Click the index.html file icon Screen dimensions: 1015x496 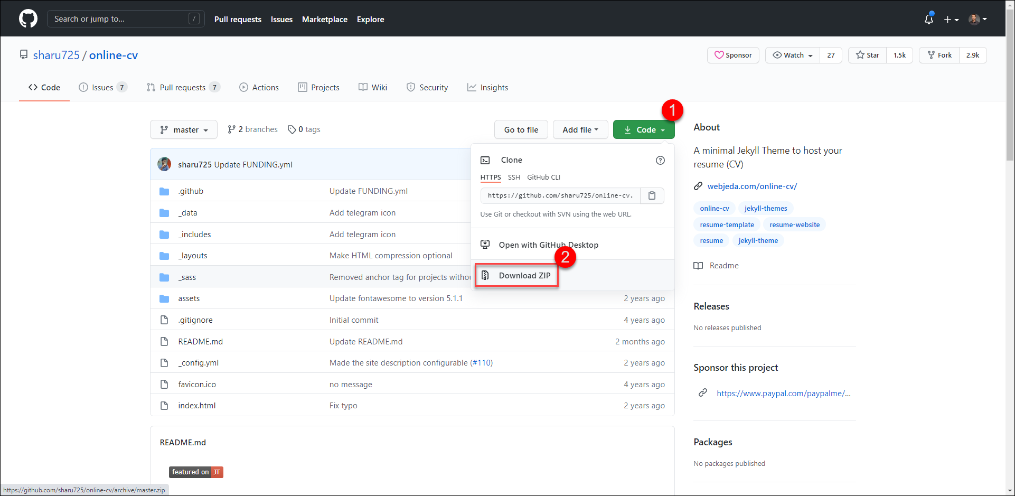click(x=164, y=406)
